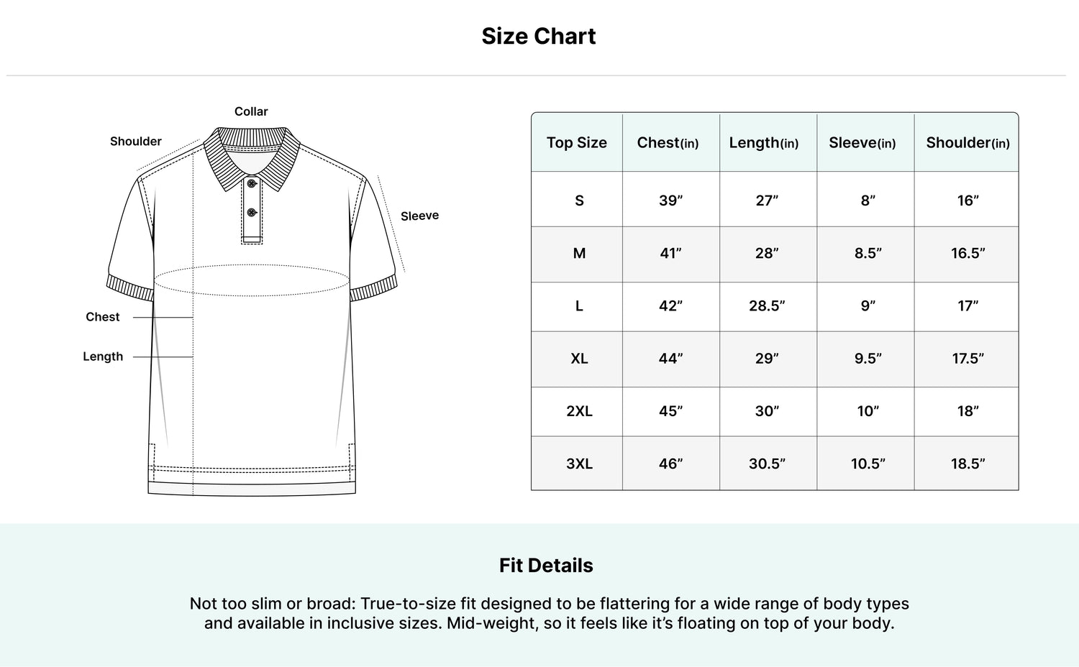Click the 42” chest value for L
The width and height of the screenshot is (1079, 667).
670,305
